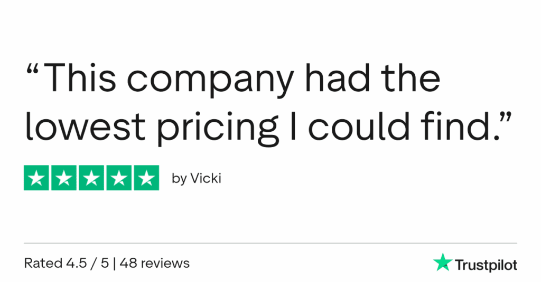Select the second green rating star
The width and height of the screenshot is (541, 282).
pos(64,178)
